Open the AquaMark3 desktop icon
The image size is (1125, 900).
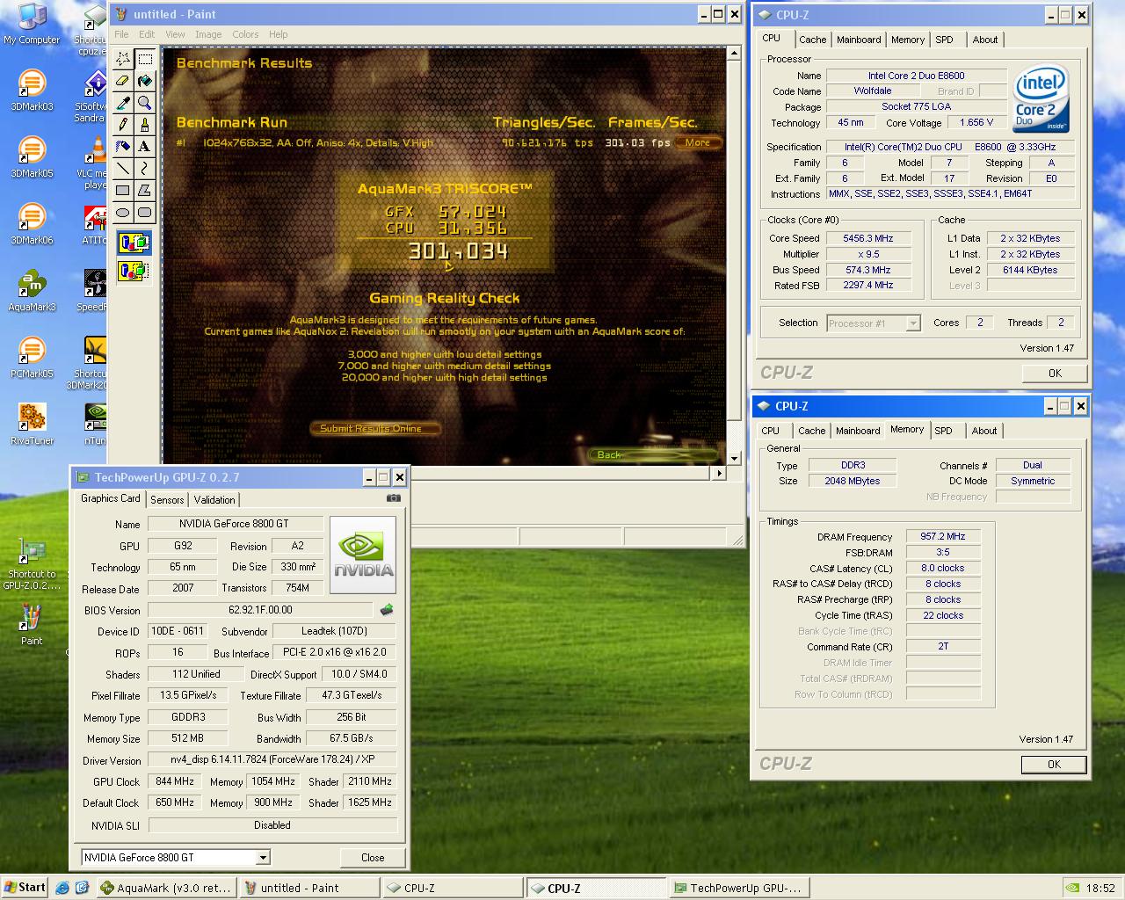point(32,291)
